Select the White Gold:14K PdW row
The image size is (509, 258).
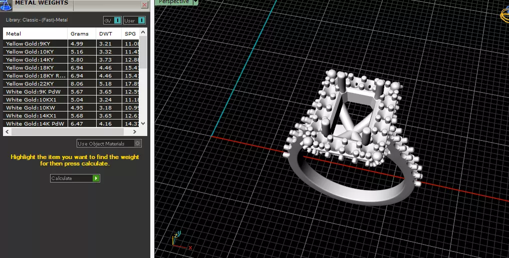[x=71, y=123]
